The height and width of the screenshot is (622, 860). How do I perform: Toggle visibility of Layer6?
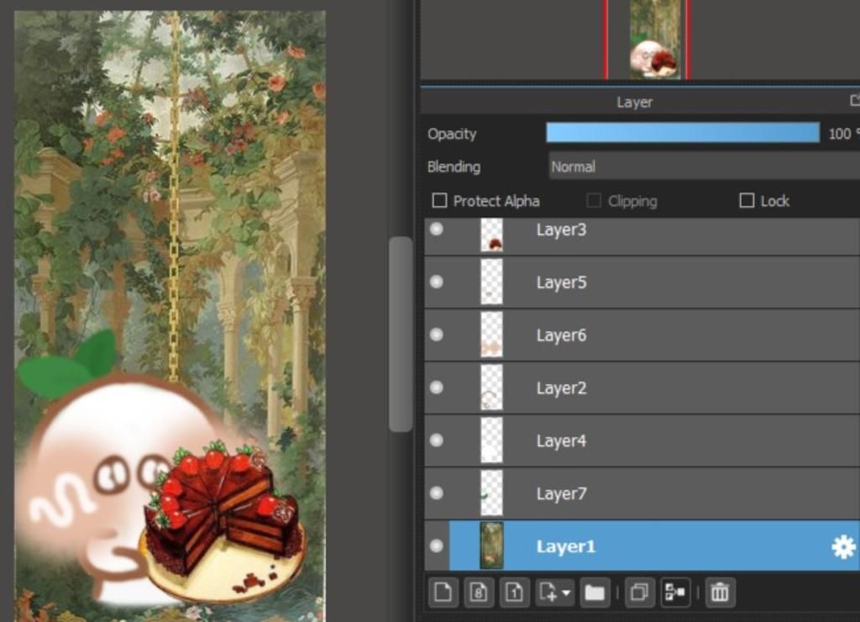coord(437,335)
